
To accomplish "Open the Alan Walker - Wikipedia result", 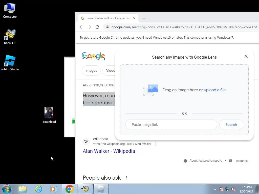I will click(x=109, y=151).
